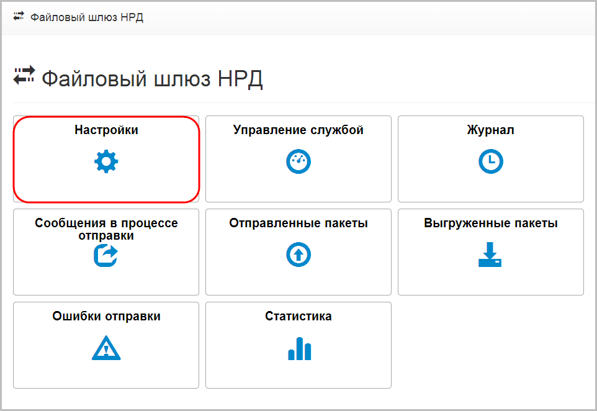Open the Управление службой label
Image resolution: width=597 pixels, height=411 pixels.
pyautogui.click(x=298, y=130)
